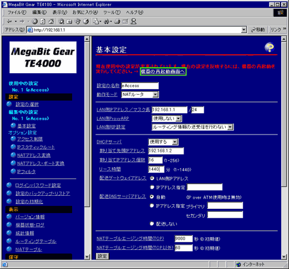Select gateway IPアドレス指定 radio button
The image size is (289, 269).
[x=152, y=187]
